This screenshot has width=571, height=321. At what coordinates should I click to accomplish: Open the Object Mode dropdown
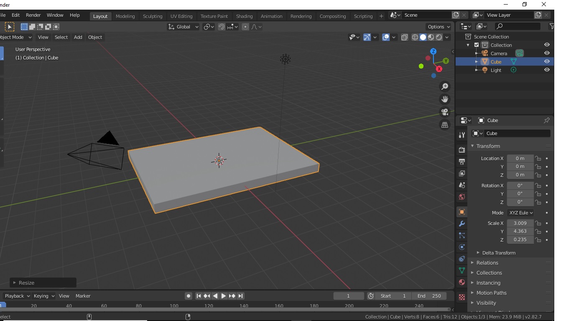click(x=15, y=37)
